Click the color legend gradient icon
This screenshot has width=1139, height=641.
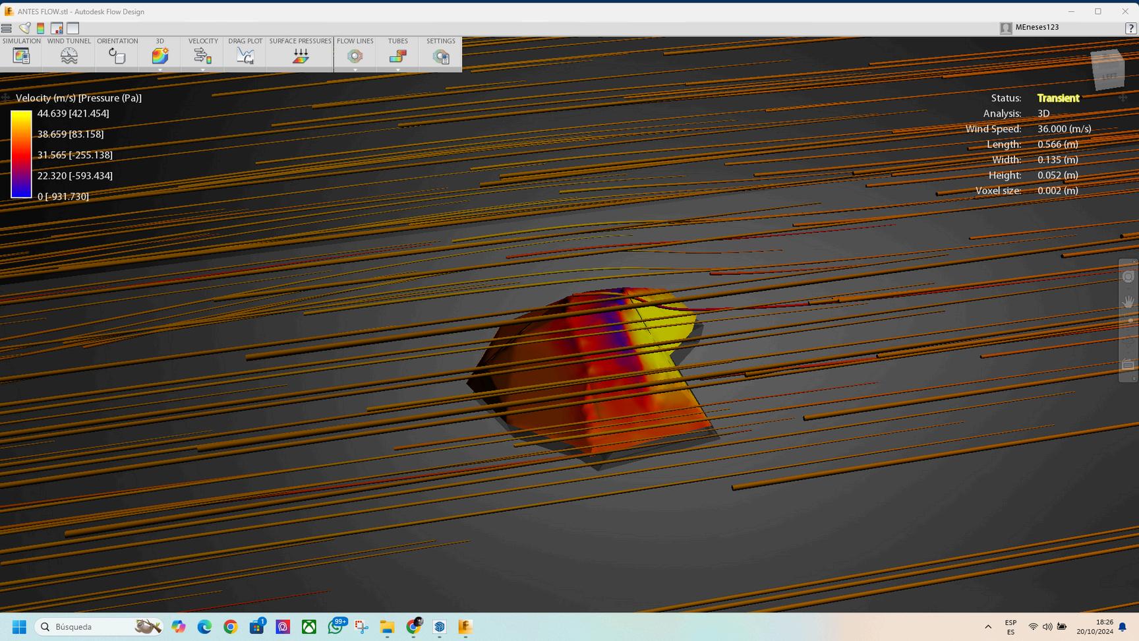[40, 28]
